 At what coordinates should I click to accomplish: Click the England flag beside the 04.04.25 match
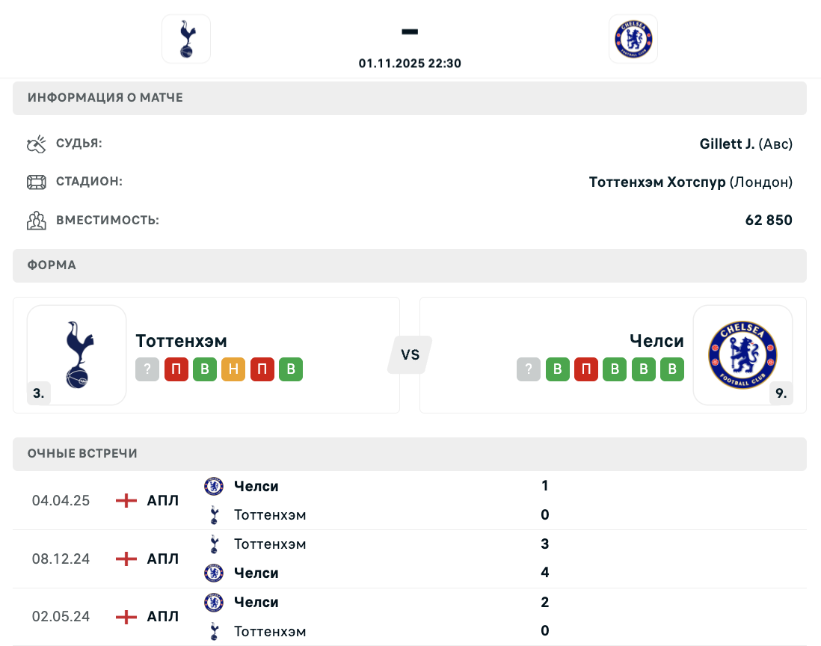(x=126, y=500)
